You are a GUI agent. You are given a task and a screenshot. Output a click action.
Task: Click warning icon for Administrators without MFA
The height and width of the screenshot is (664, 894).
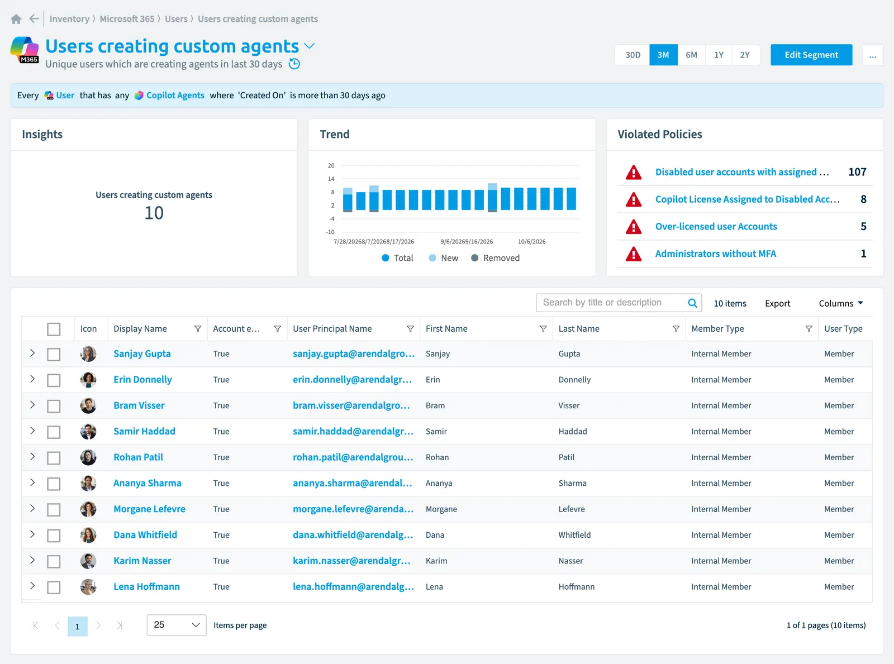634,254
